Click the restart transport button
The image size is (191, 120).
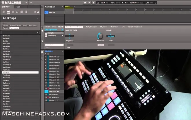pos(85,3)
